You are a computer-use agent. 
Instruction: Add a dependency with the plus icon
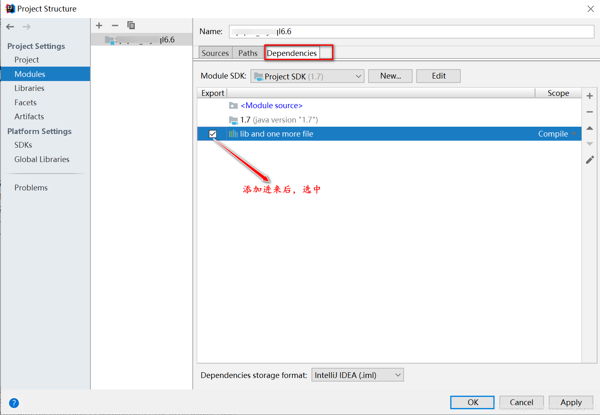point(590,96)
